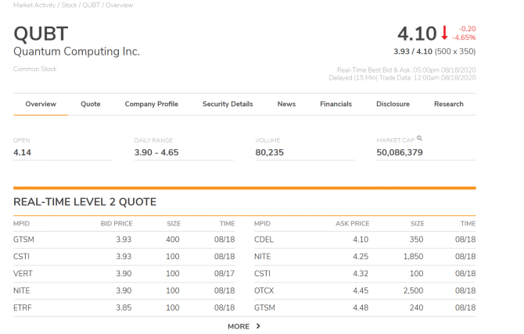Click the 3.93 / 4.10 bid-ask summary
Viewport: 524px width, 334px height.
[434, 52]
